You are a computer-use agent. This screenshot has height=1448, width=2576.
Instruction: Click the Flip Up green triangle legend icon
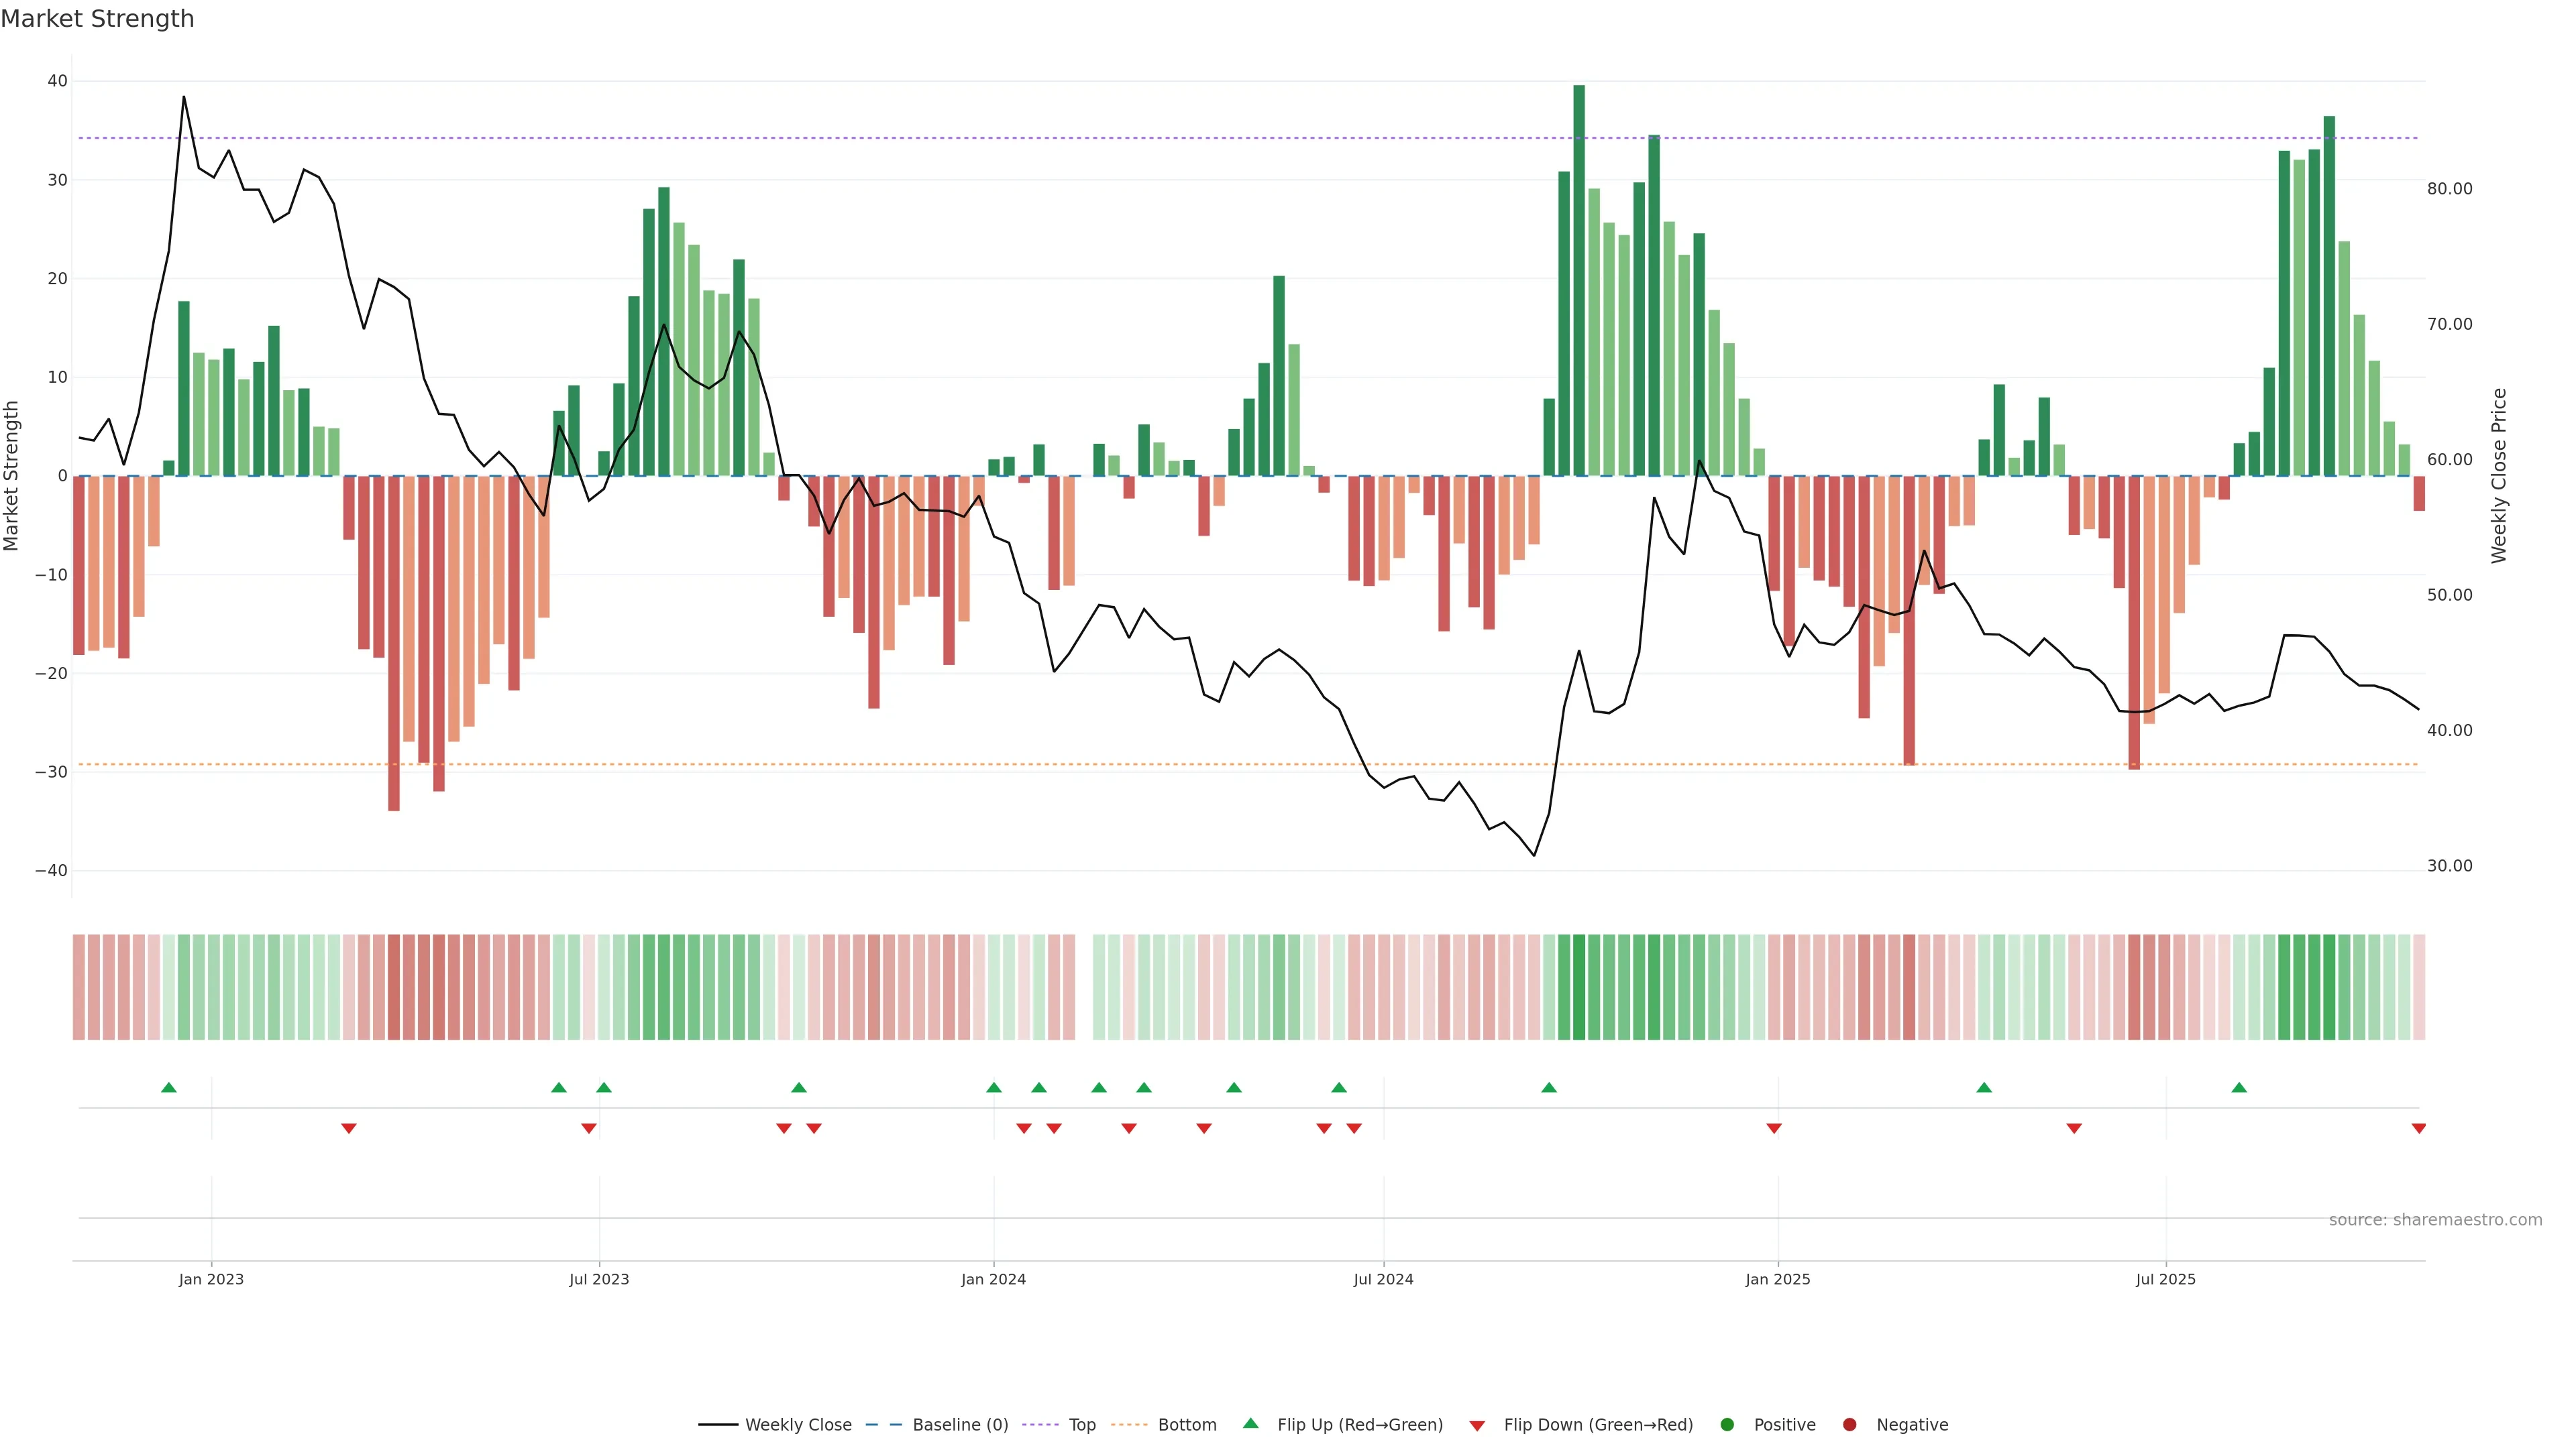(1250, 1423)
